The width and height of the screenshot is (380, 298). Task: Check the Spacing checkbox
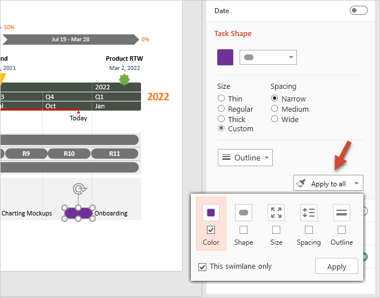(x=309, y=230)
